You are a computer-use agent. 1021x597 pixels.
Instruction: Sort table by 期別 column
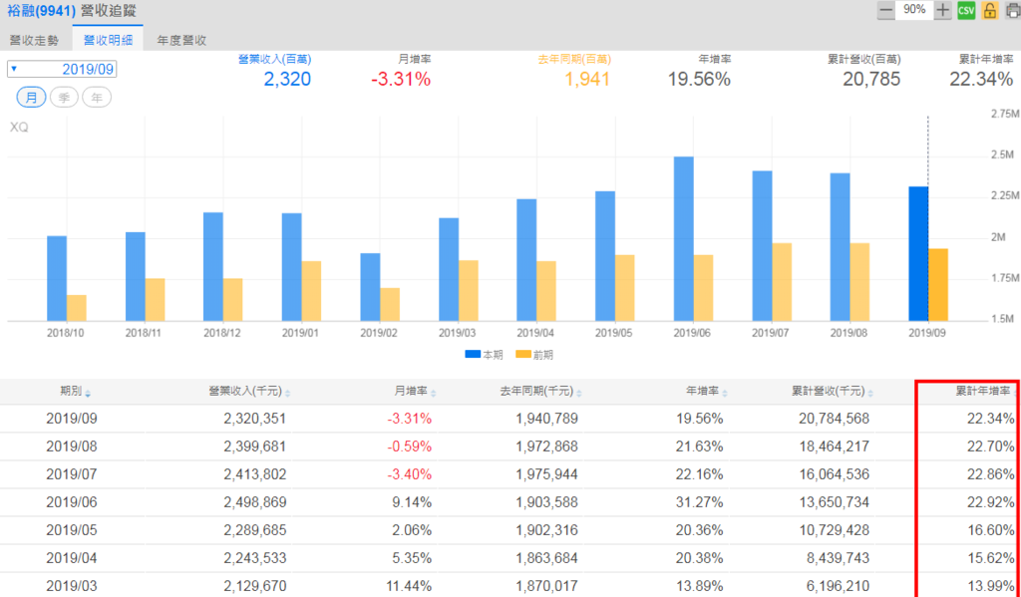(x=75, y=392)
